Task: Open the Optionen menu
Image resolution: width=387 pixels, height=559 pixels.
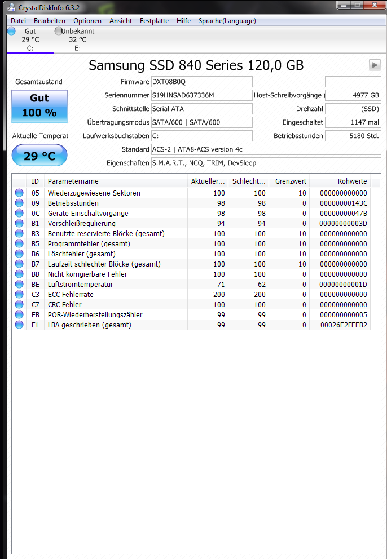Action: pyautogui.click(x=87, y=21)
